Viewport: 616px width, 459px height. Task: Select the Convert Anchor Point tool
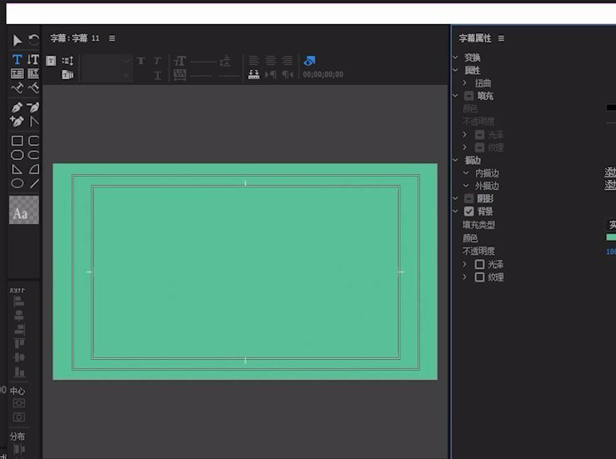pos(34,121)
